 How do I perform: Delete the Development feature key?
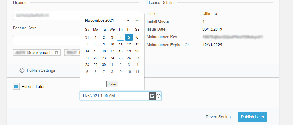coord(57,53)
